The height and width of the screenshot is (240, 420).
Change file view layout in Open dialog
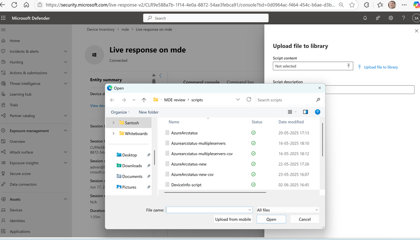coord(290,112)
